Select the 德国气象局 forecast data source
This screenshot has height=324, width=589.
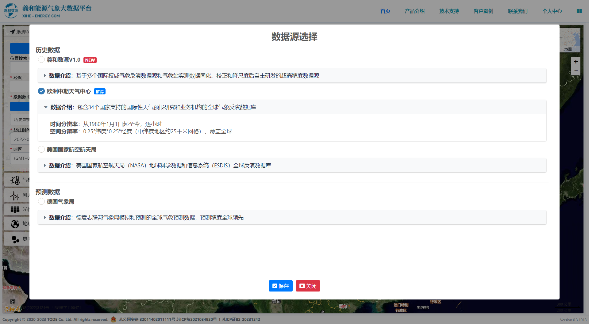tap(41, 202)
